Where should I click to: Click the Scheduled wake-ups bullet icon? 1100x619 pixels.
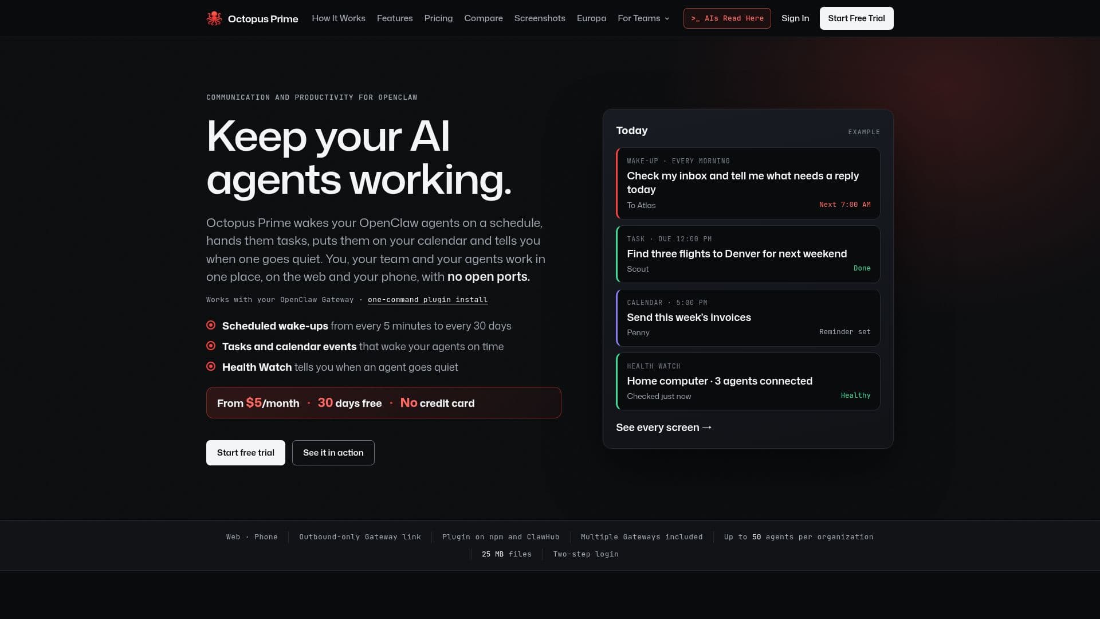coord(211,326)
